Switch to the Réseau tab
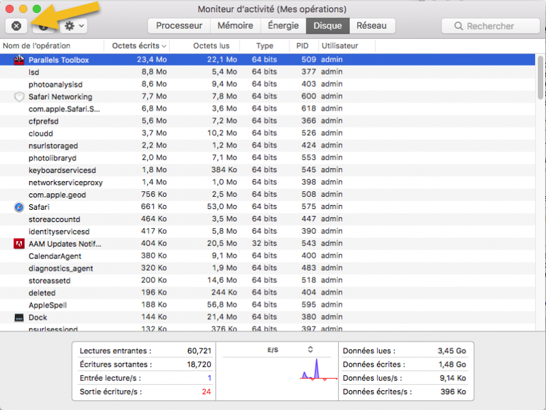546x410 pixels. tap(372, 26)
